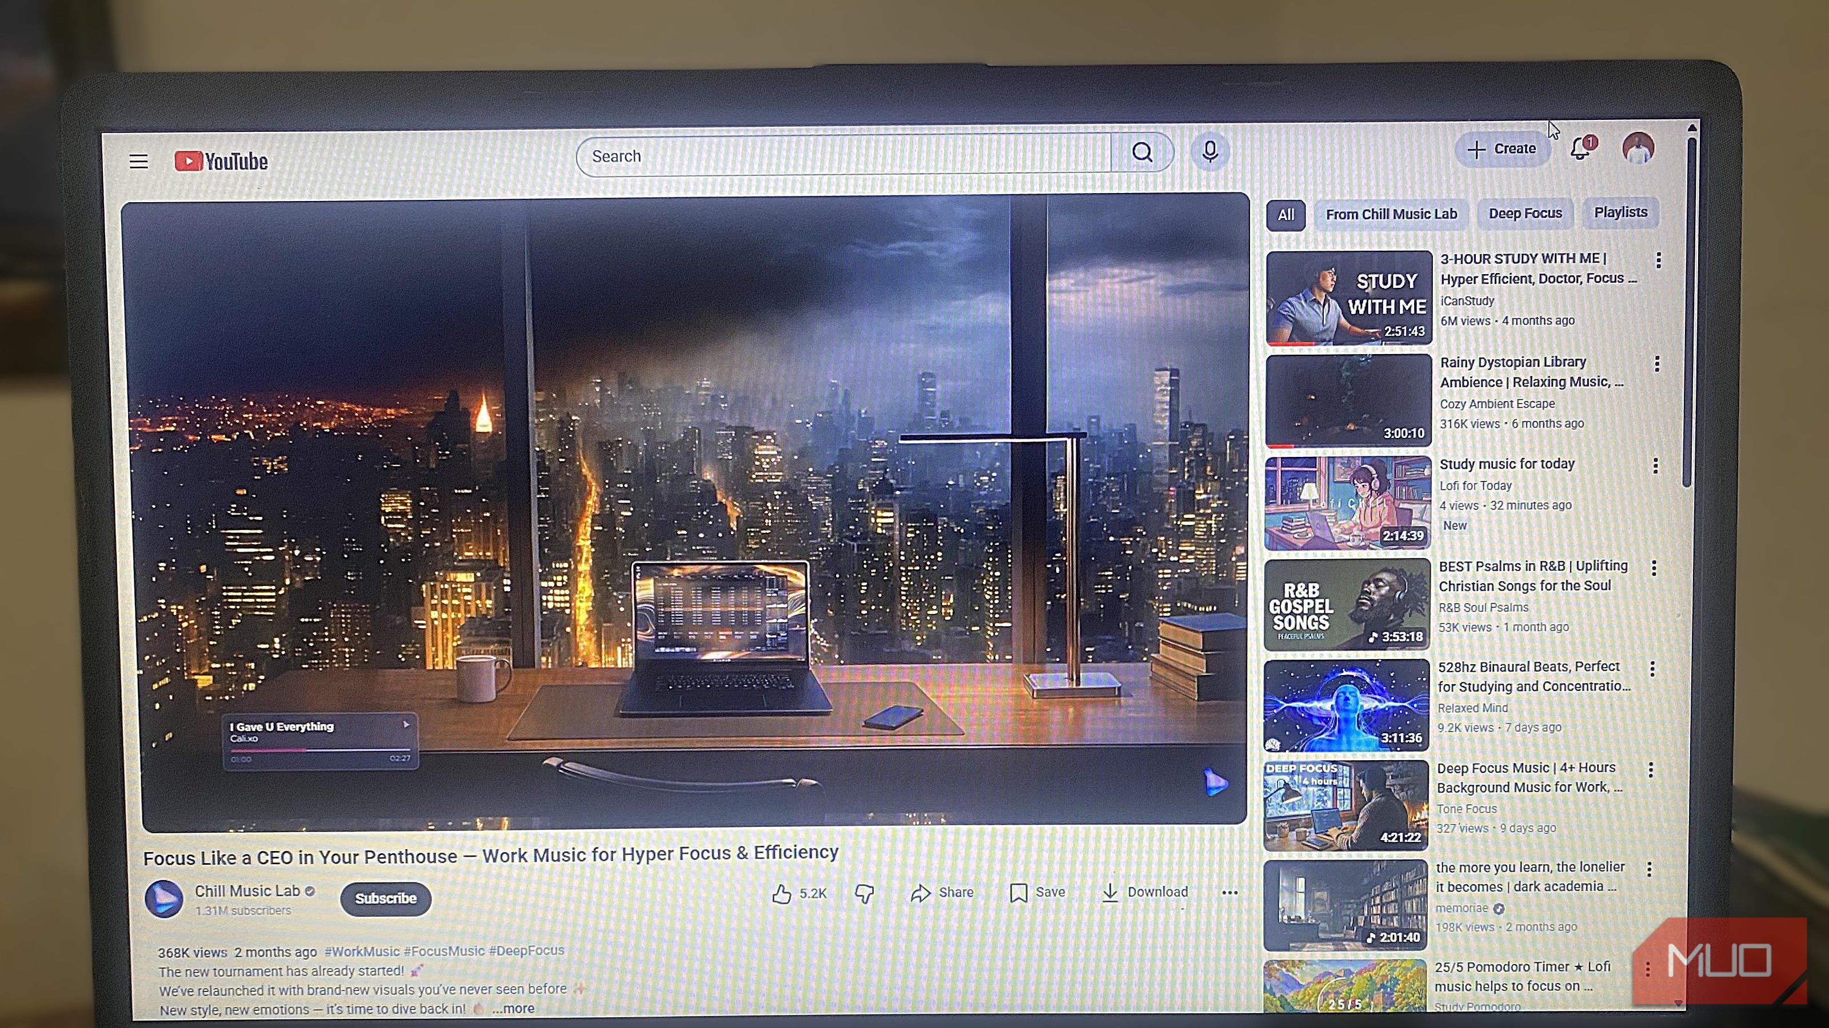
Task: Dislike the video with thumbs down
Action: coord(864,893)
